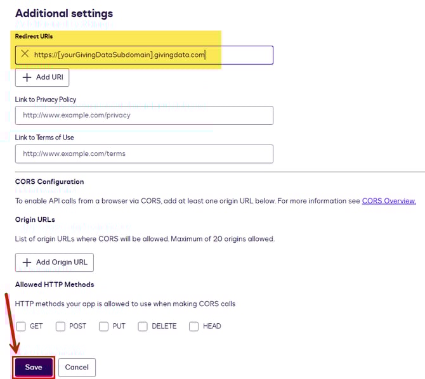Image resolution: width=425 pixels, height=379 pixels.
Task: Click the Cancel button
Action: [x=77, y=368]
